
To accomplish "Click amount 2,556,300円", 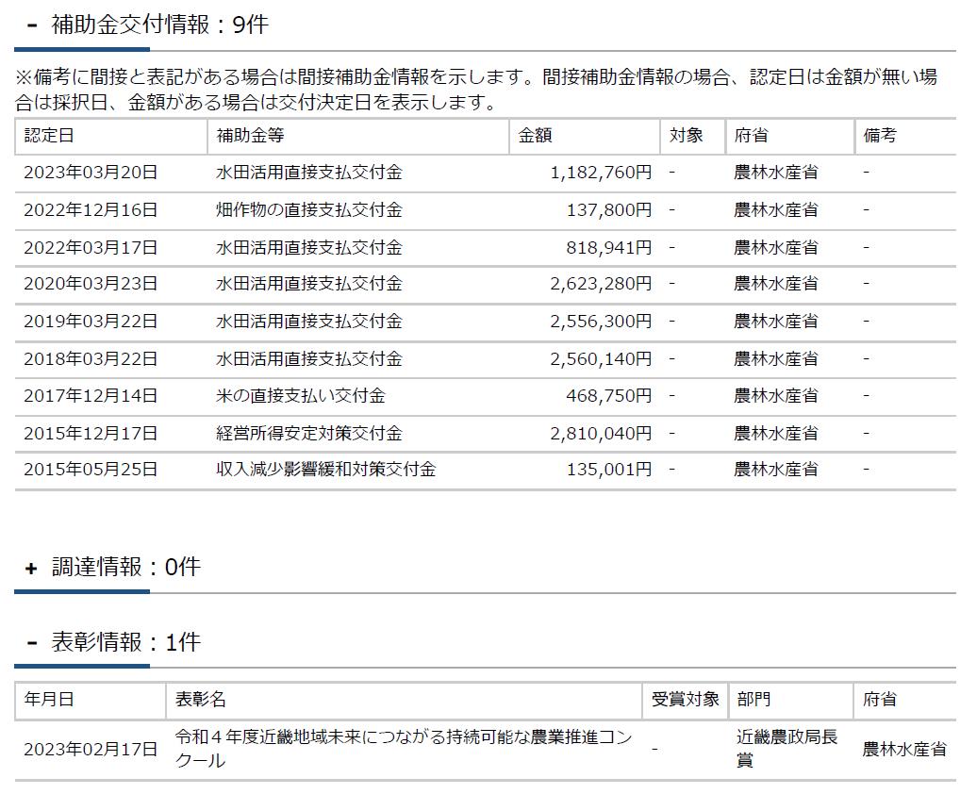I will (602, 321).
